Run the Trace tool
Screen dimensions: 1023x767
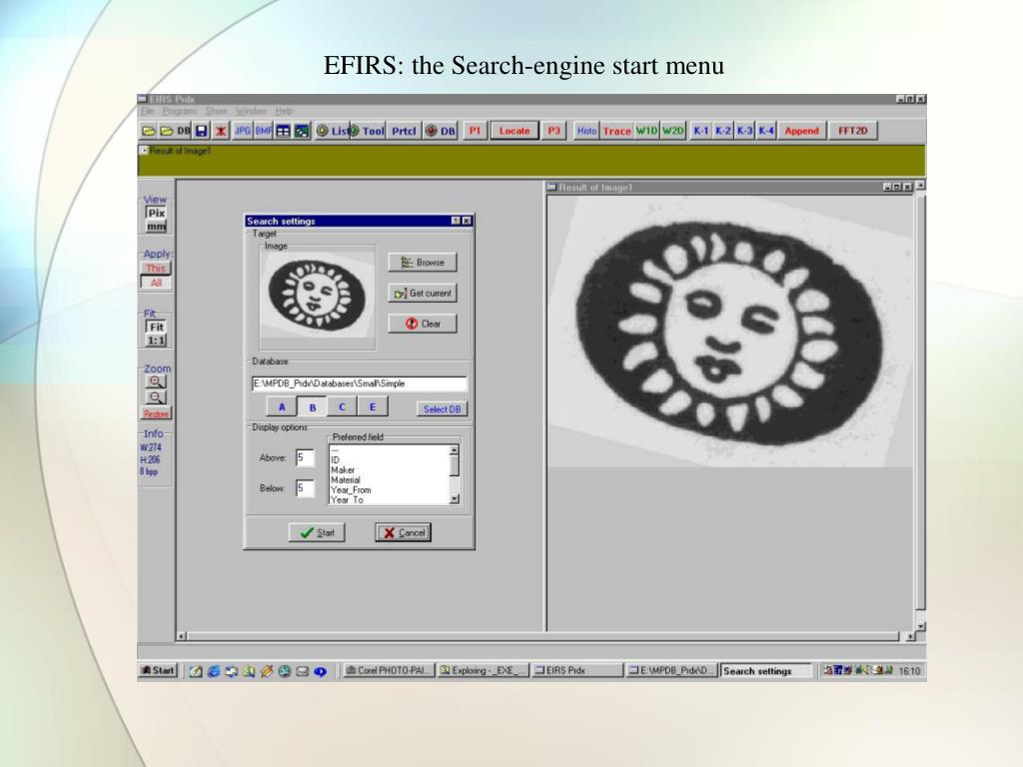coord(616,131)
